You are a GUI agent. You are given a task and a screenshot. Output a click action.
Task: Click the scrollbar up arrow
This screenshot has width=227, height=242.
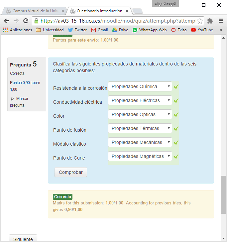point(223,38)
